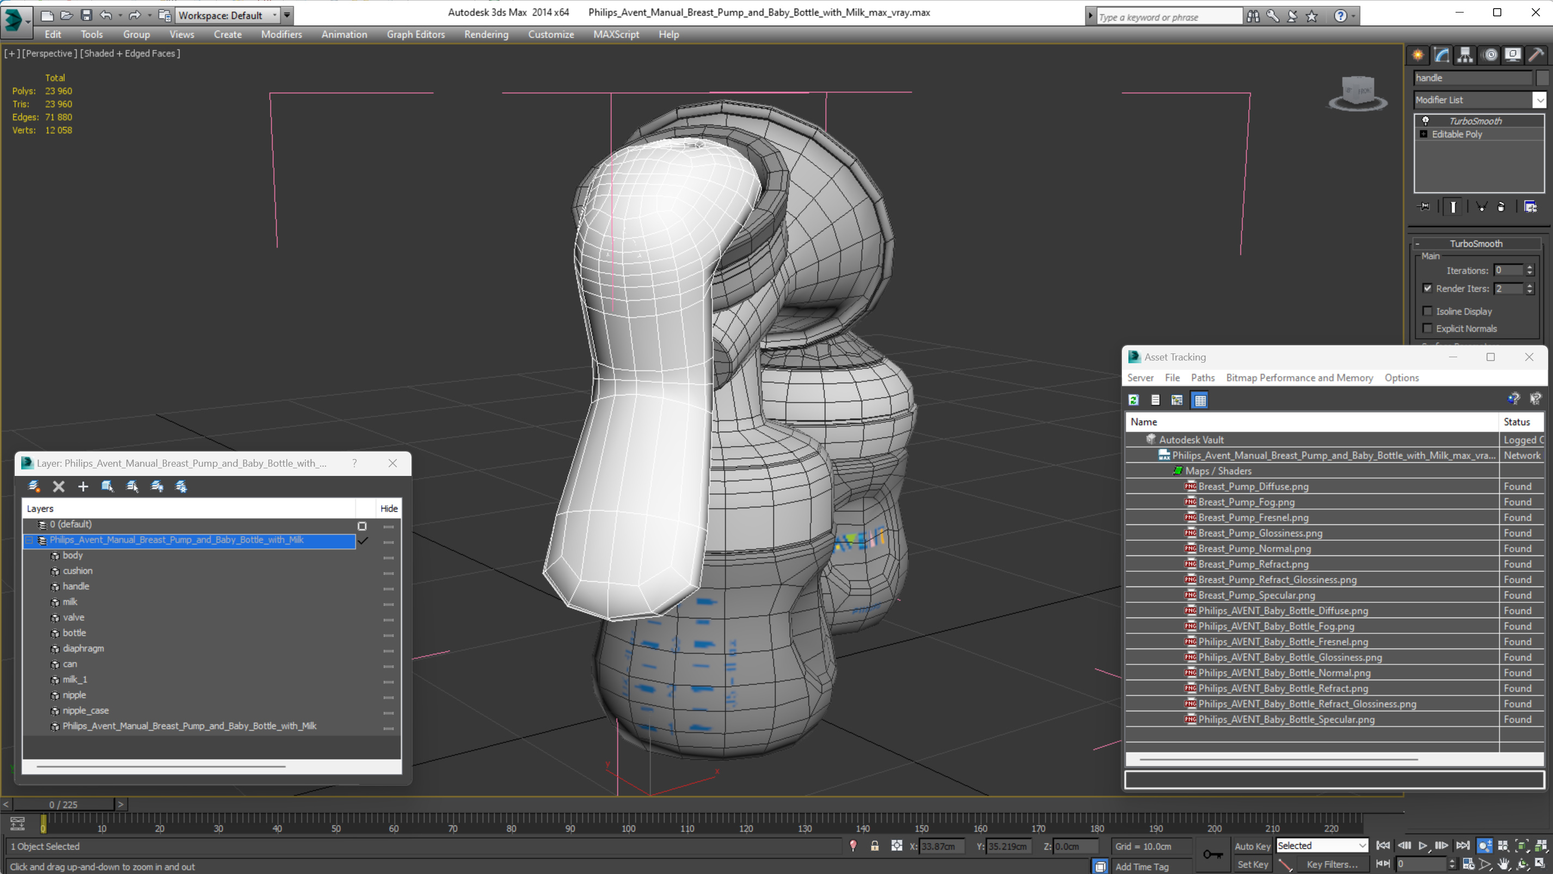Click the ViewCube in the viewport
This screenshot has height=874, width=1553.
(x=1358, y=92)
